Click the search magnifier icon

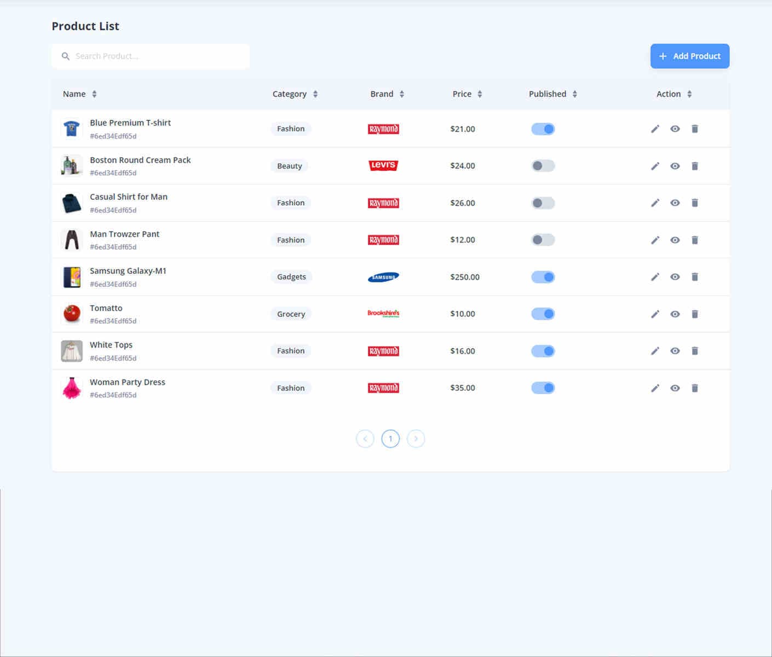(65, 56)
